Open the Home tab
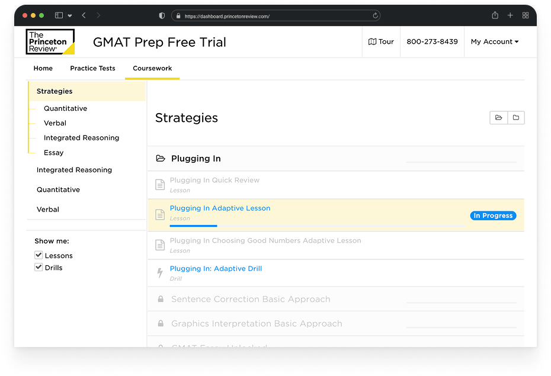 coord(43,68)
